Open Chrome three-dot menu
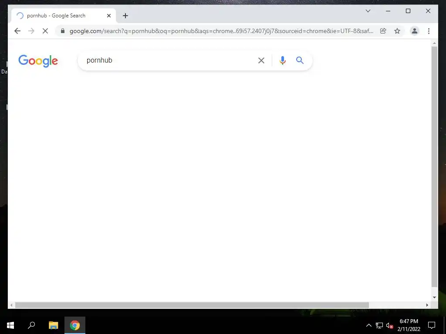This screenshot has width=446, height=334. (429, 31)
